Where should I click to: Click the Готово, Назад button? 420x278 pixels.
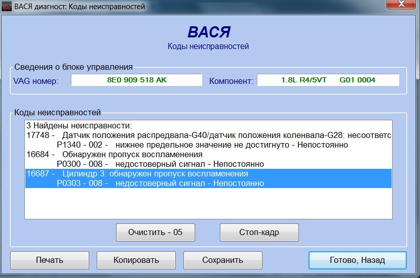357,260
